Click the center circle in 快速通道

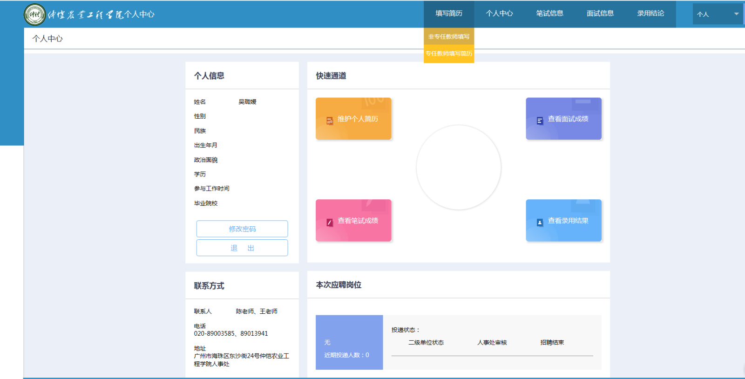click(459, 168)
